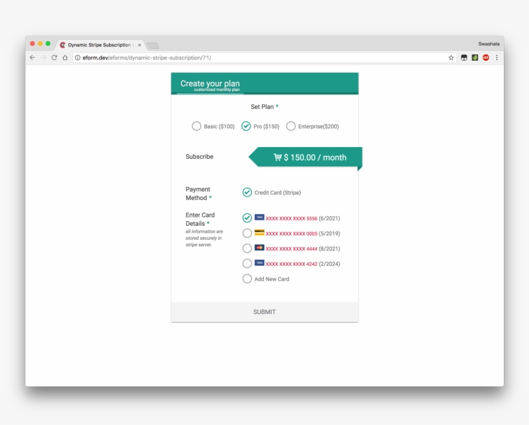Toggle the Credit Card (Stripe) payment method

pos(247,192)
